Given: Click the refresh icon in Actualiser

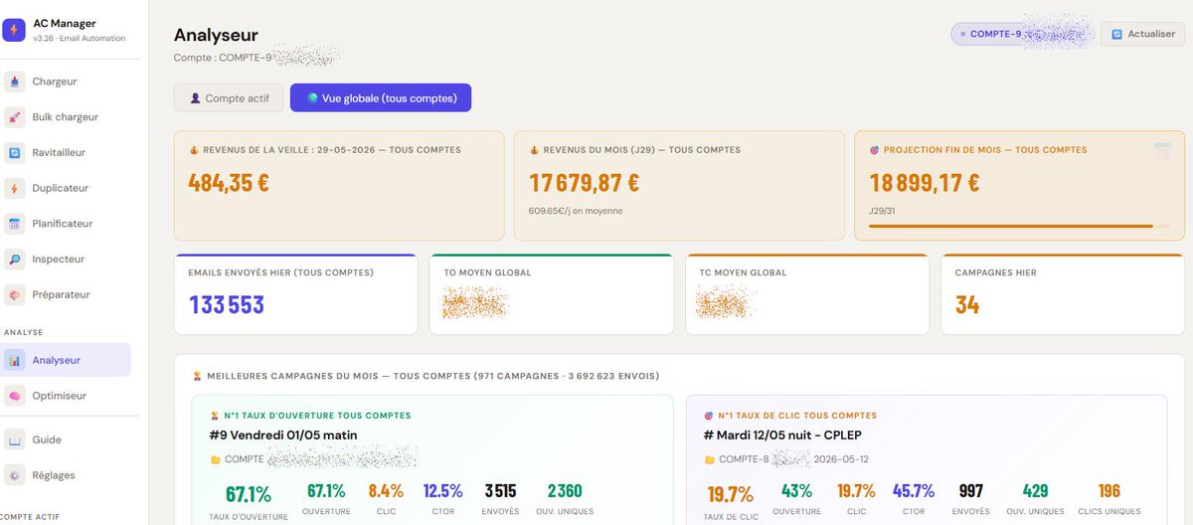Looking at the screenshot, I should pyautogui.click(x=1116, y=34).
